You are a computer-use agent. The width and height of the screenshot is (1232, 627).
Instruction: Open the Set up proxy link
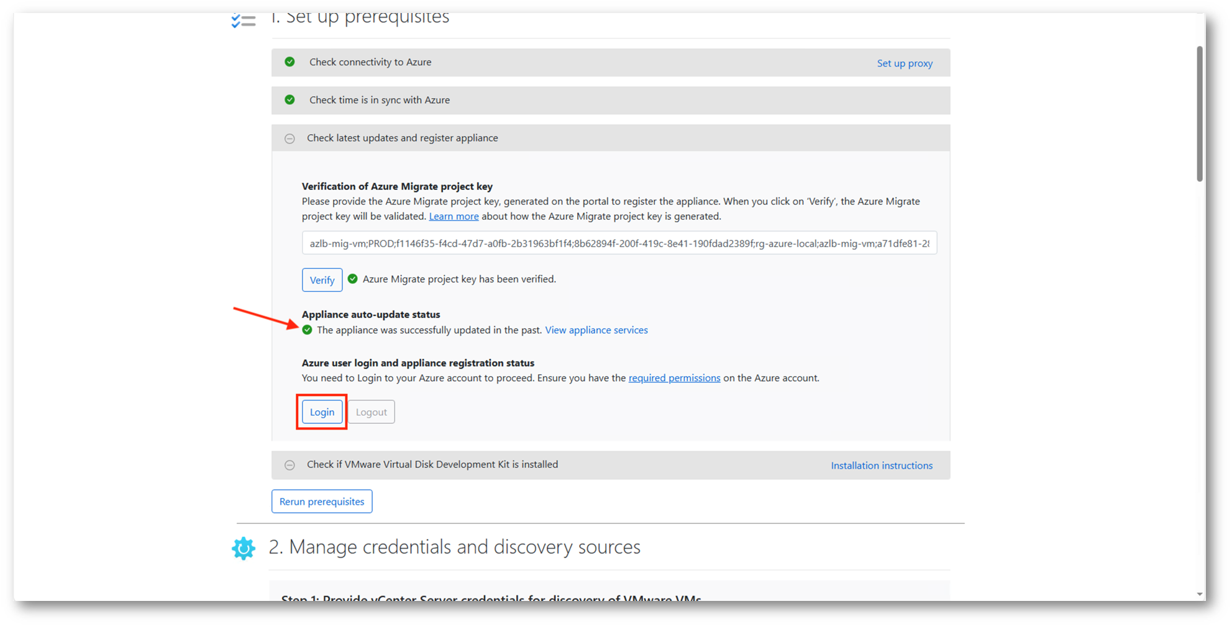point(904,63)
